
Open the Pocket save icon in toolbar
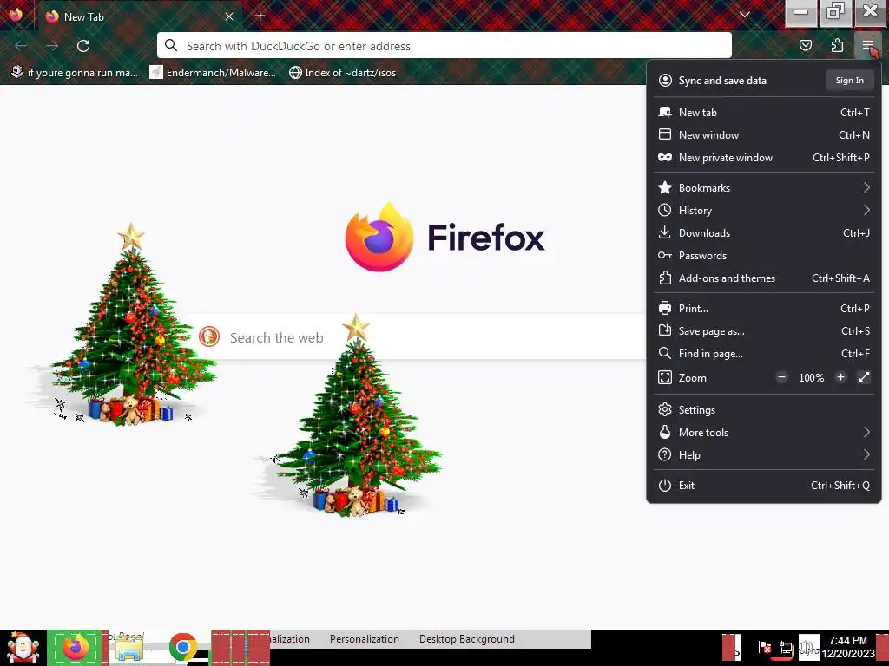point(806,45)
